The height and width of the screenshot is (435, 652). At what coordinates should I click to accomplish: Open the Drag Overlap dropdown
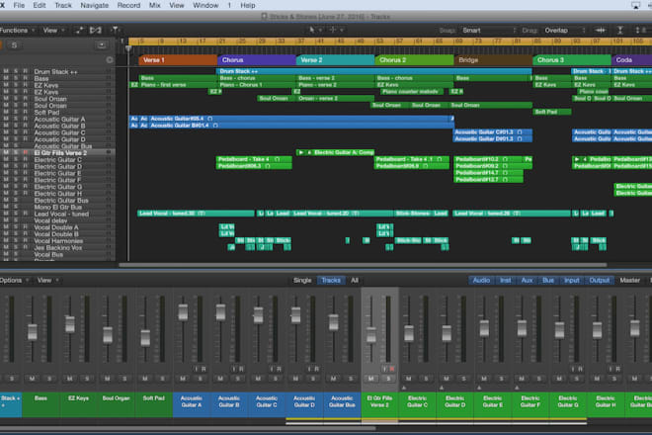pyautogui.click(x=565, y=30)
